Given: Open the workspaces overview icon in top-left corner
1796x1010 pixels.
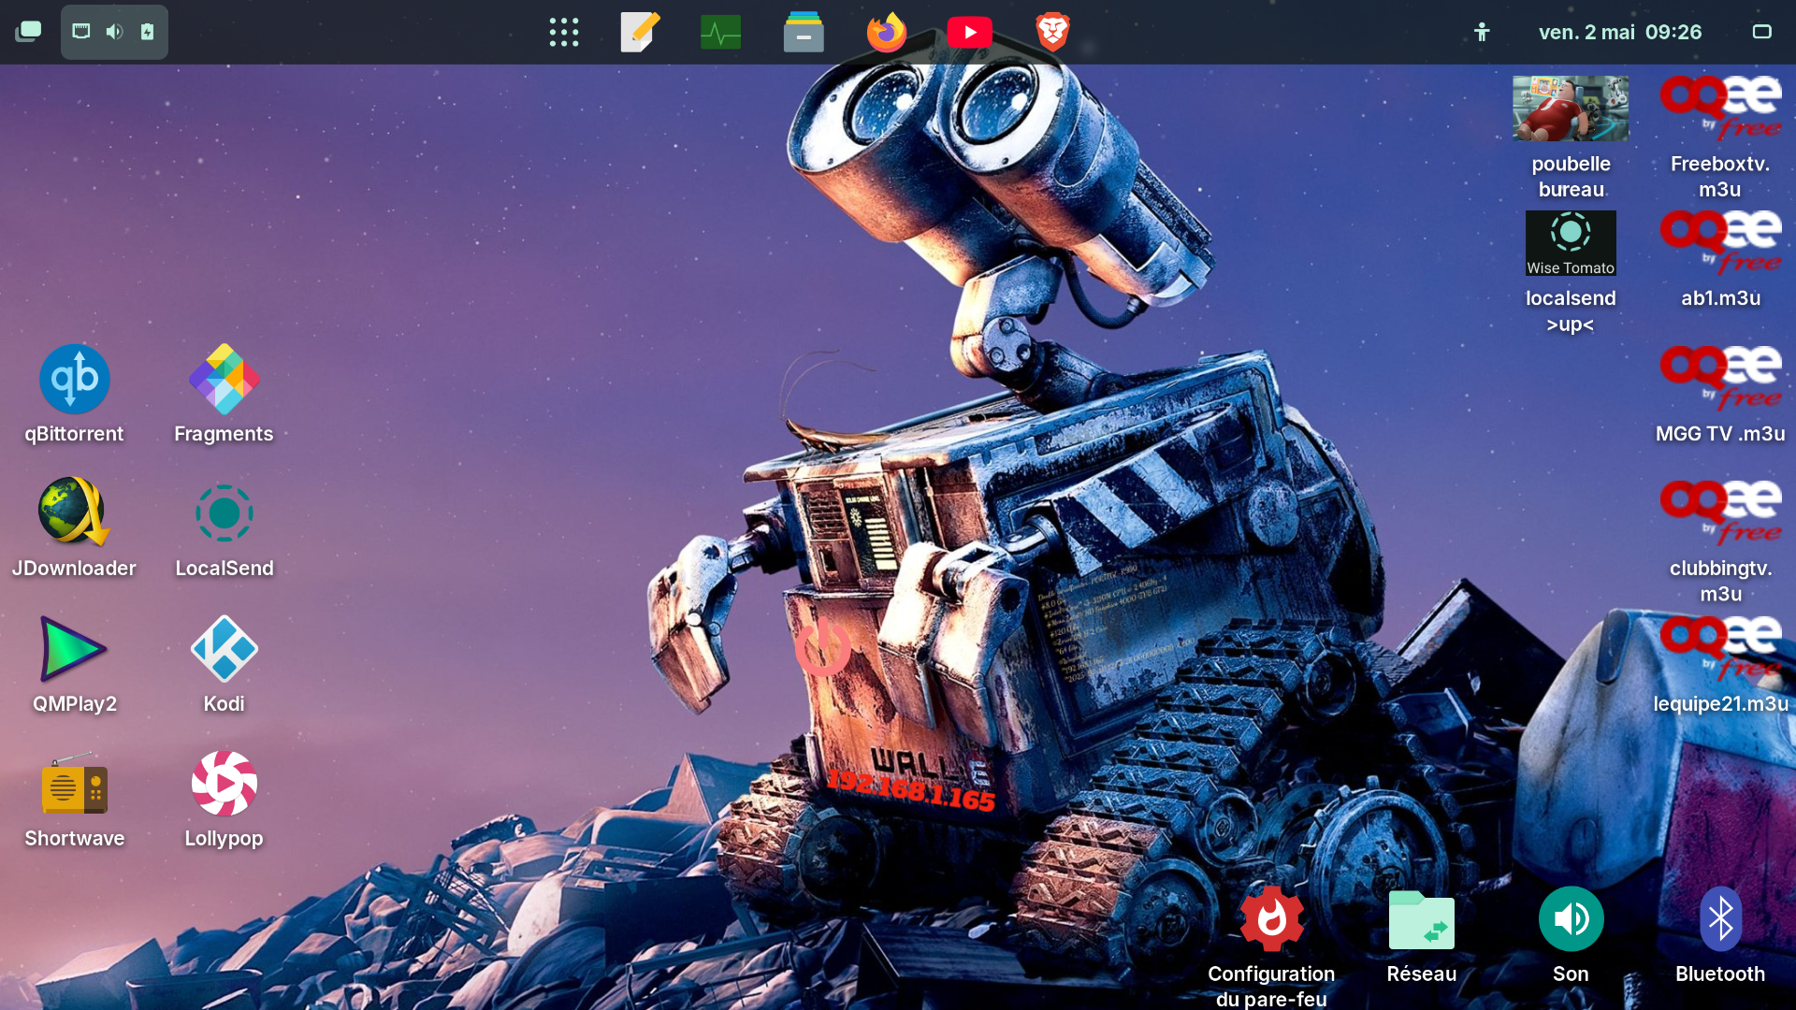Looking at the screenshot, I should click(x=28, y=32).
